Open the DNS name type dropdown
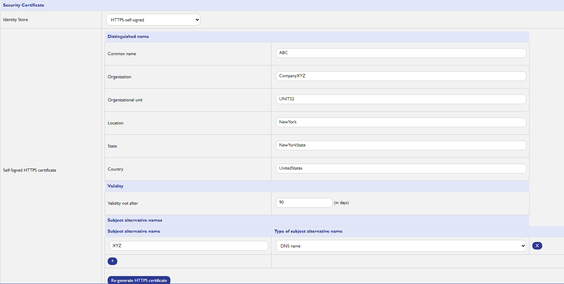This screenshot has height=284, width=564. (x=401, y=246)
